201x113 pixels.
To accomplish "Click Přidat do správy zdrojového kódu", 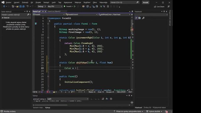I will click(x=128, y=111).
